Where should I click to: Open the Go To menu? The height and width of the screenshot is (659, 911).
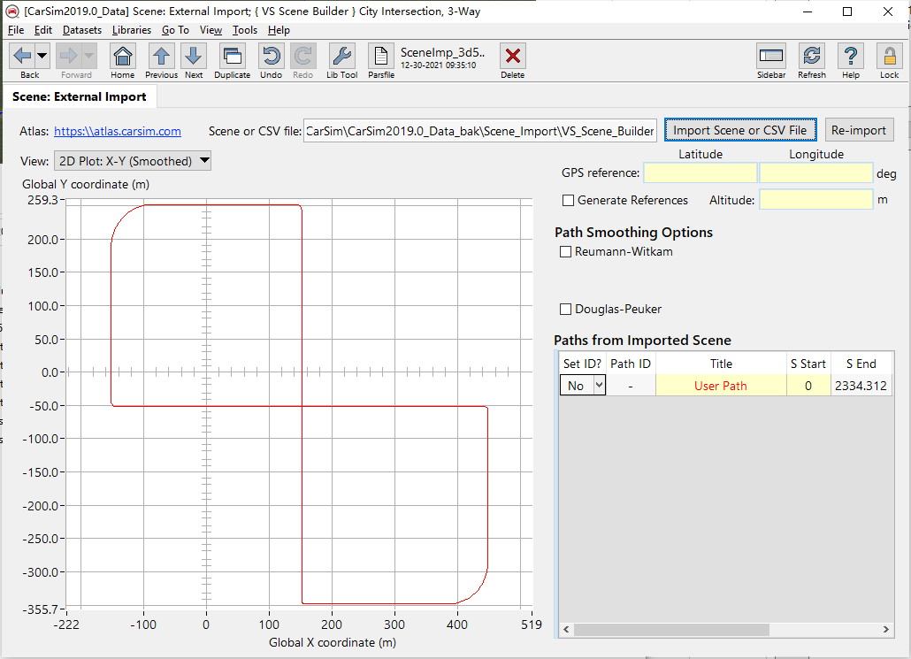coord(175,30)
